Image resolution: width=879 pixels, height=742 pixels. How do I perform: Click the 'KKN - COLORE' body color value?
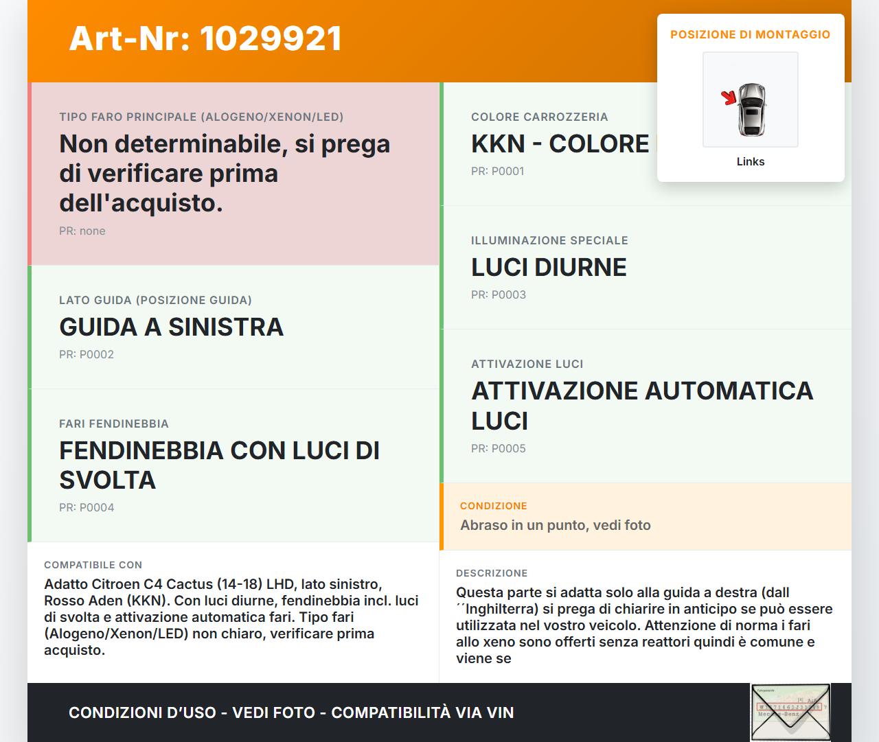point(560,143)
